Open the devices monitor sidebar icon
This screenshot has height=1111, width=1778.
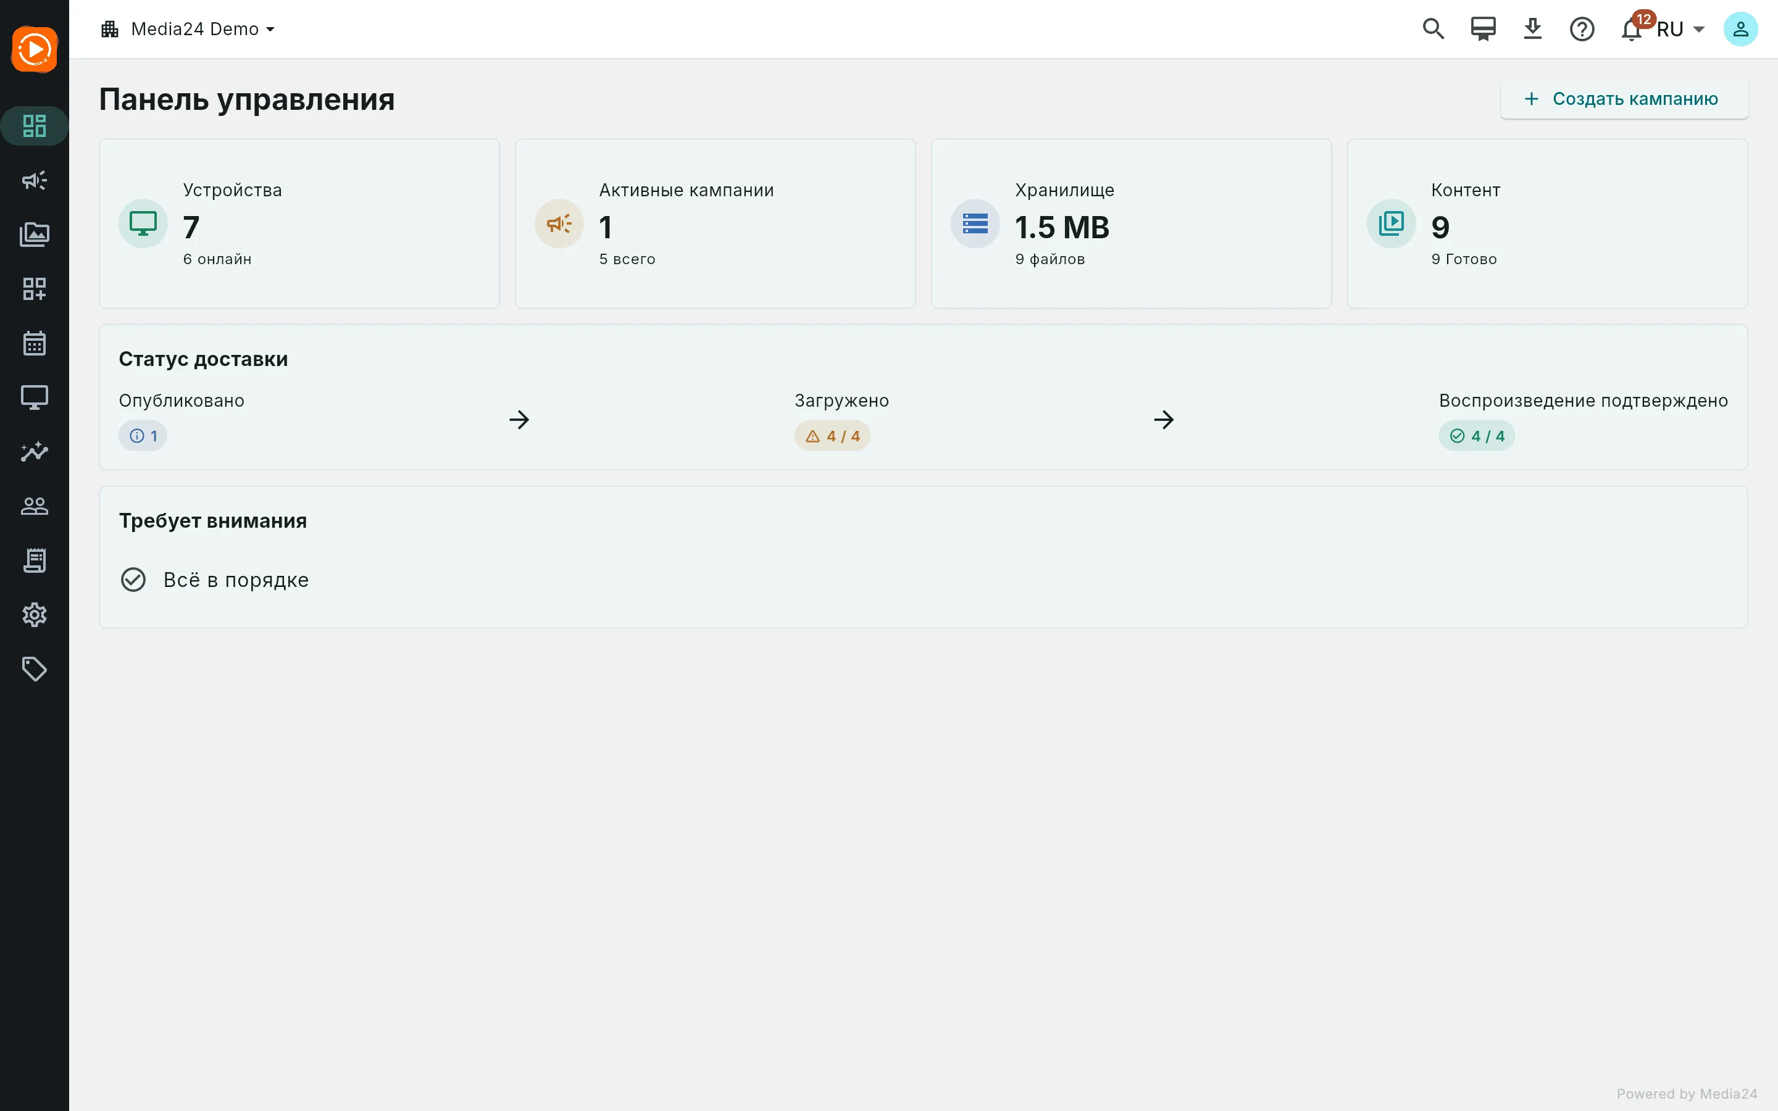[35, 397]
